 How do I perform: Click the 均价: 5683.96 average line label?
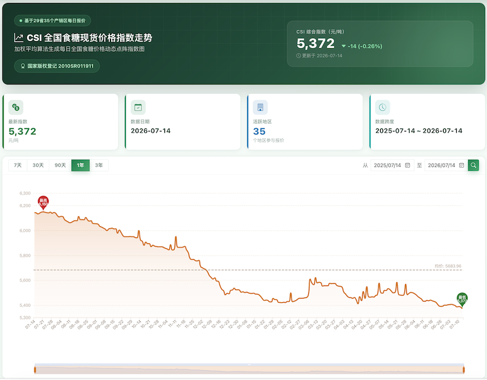[448, 266]
